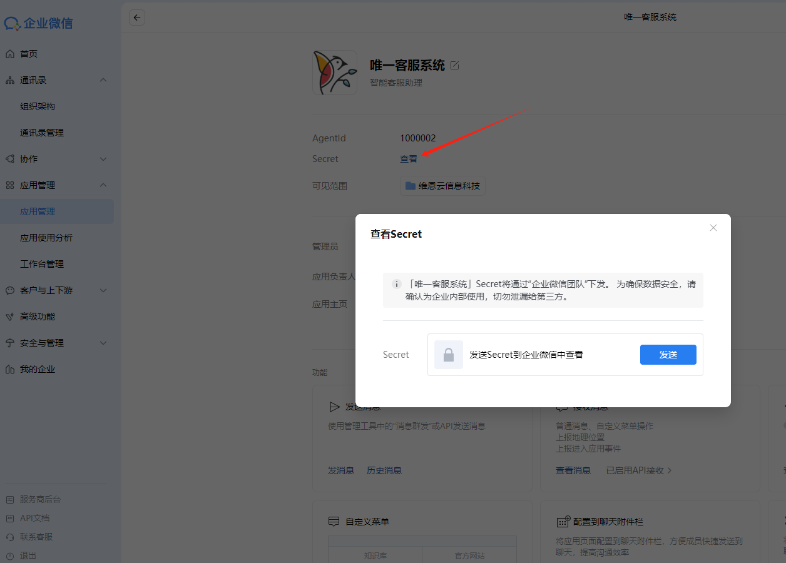Click the 自定义菜单 icon

click(335, 522)
